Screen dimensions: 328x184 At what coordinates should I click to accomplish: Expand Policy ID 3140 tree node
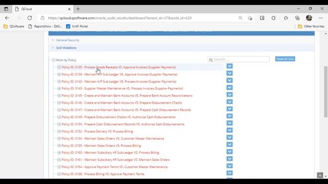click(59, 81)
